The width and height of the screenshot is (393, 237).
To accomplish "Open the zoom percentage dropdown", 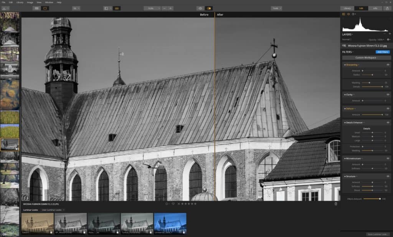I will coord(152,8).
